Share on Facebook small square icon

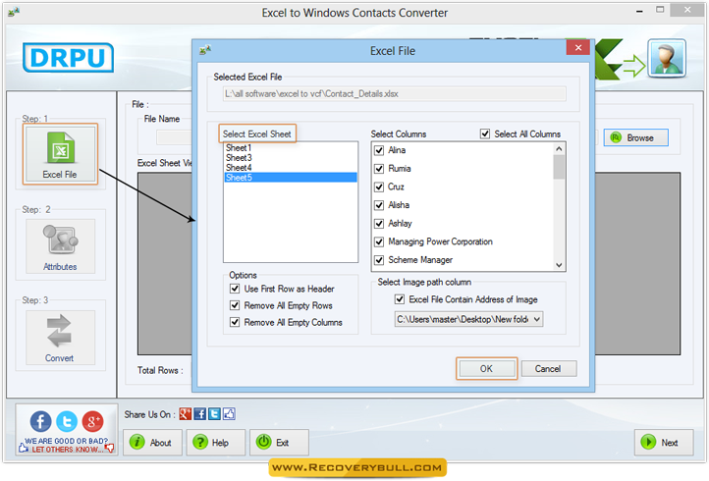click(x=200, y=413)
